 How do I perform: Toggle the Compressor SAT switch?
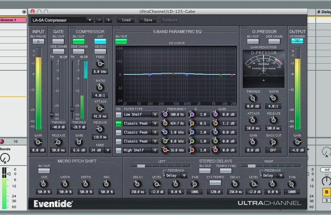click(100, 41)
